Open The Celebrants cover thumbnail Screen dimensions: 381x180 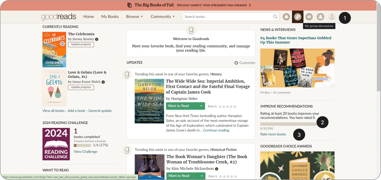[54, 50]
